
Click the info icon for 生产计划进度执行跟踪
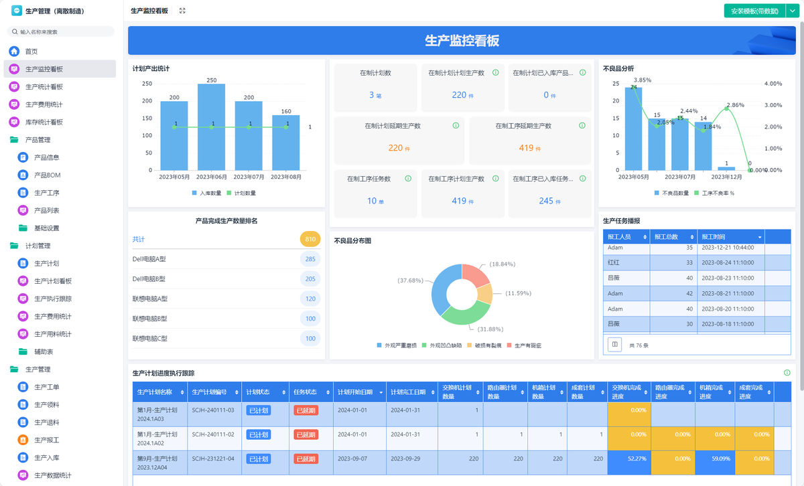pyautogui.click(x=787, y=373)
